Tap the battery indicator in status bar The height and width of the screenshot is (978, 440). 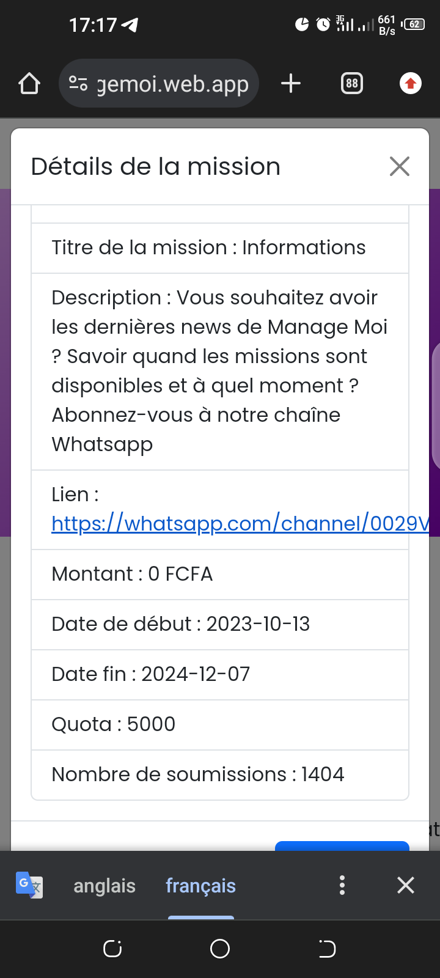(x=414, y=24)
